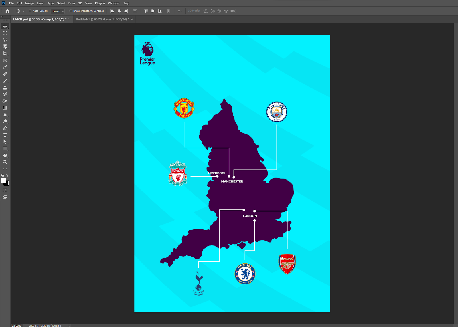Reset default foreground and background colors
Image resolution: width=458 pixels, height=327 pixels.
click(3, 175)
